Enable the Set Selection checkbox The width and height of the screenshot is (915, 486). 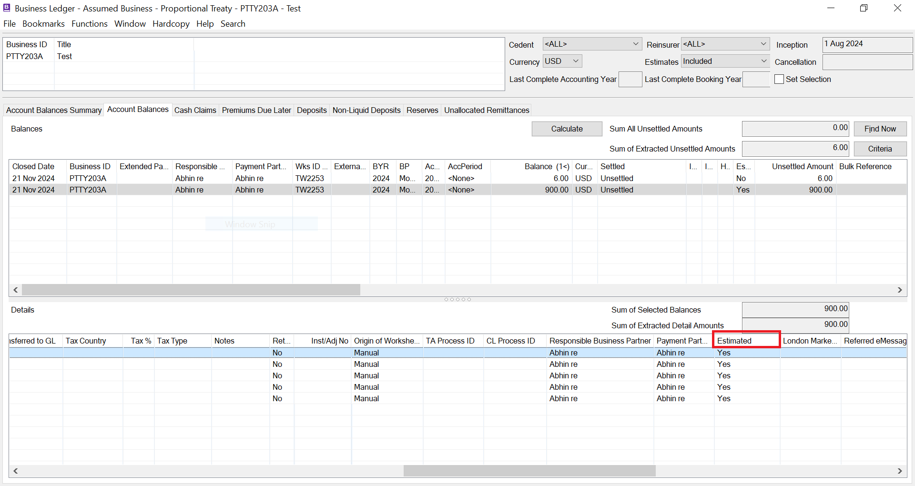(x=779, y=80)
